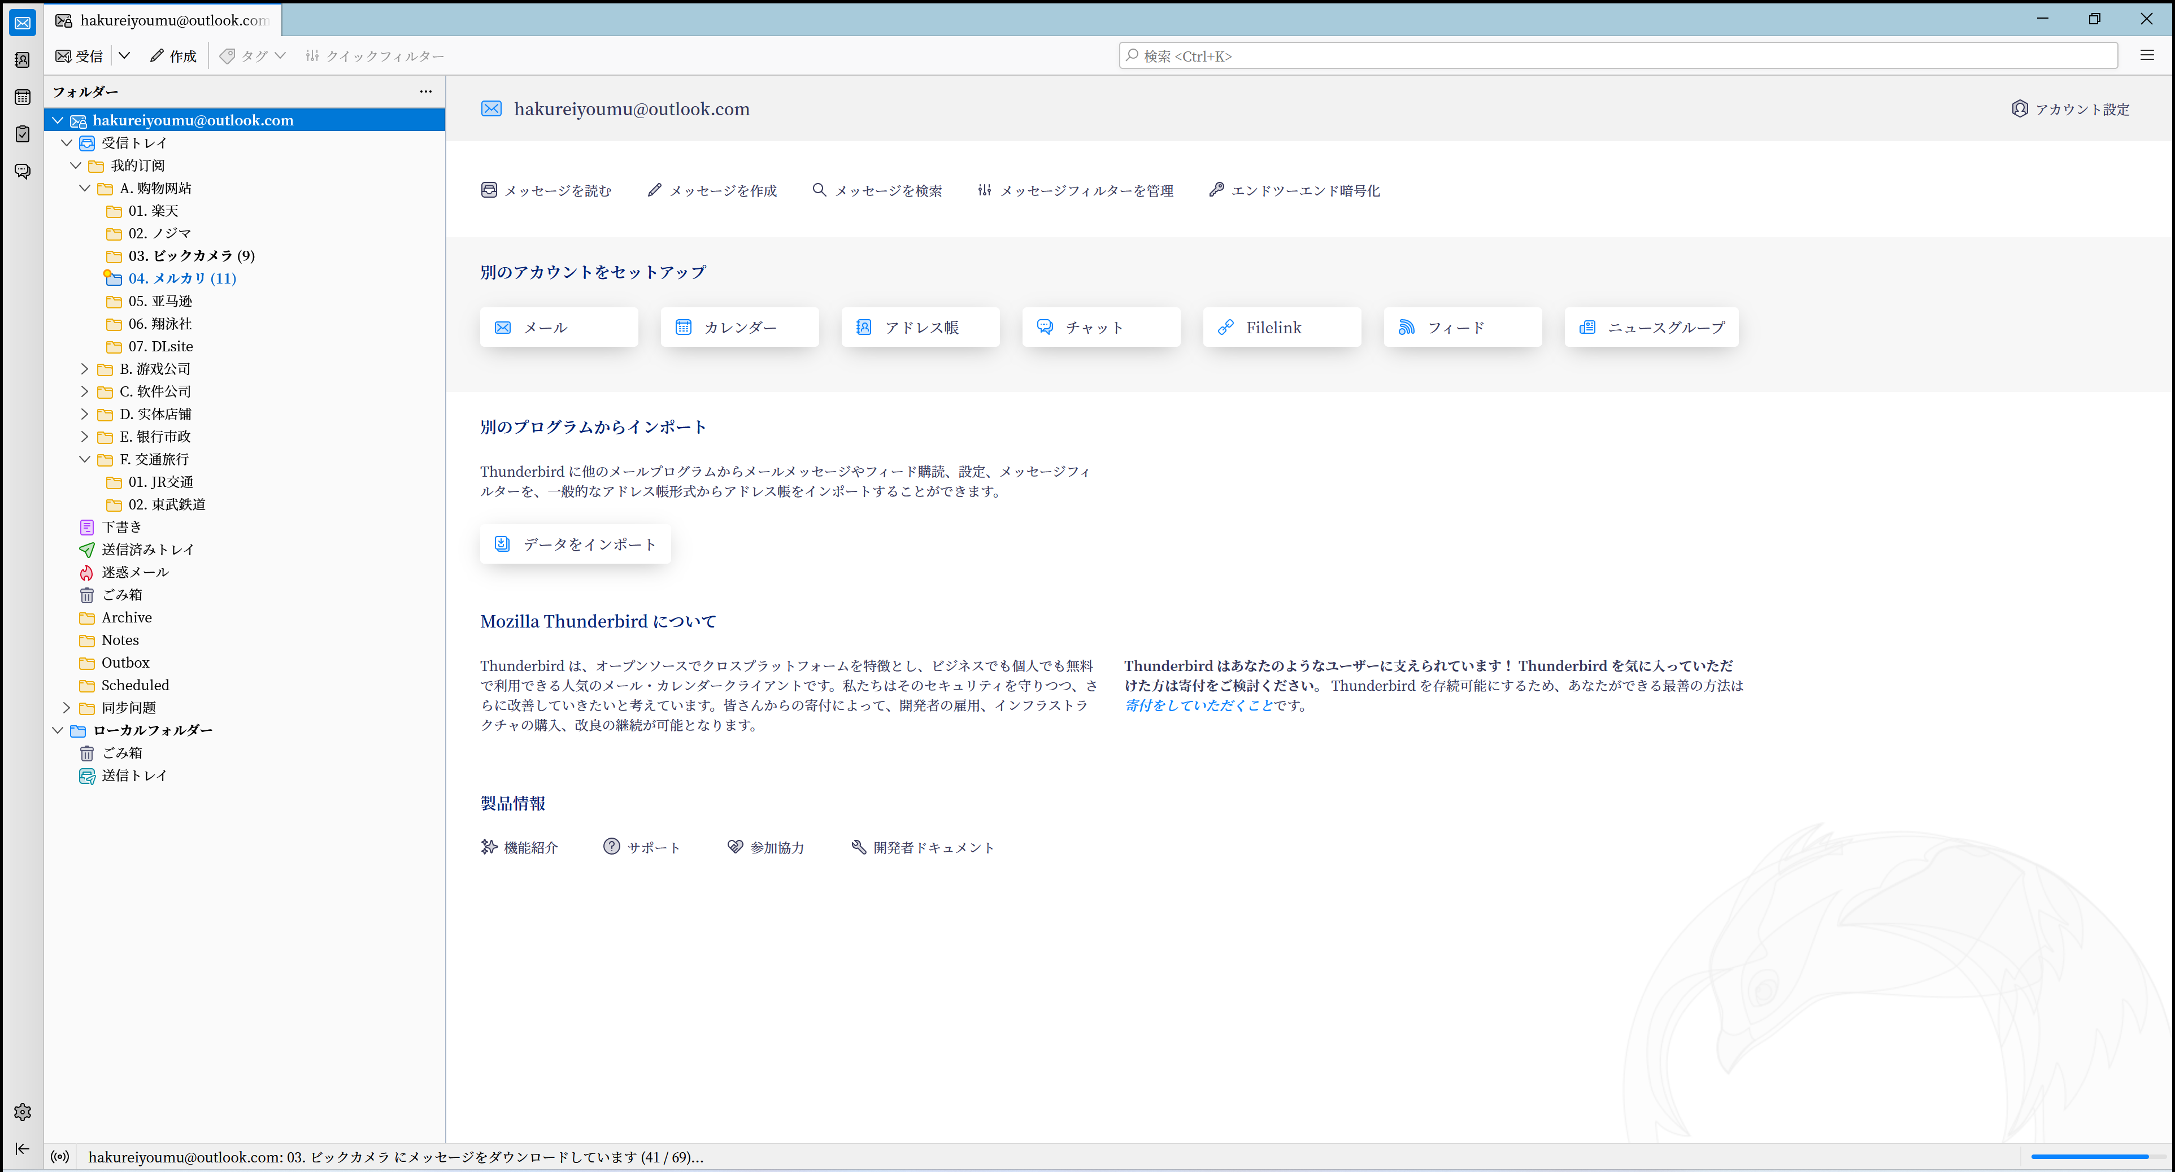Viewport: 2175px width, 1172px height.
Task: Open the Thunderbird hamburger app menu
Action: (x=2147, y=56)
